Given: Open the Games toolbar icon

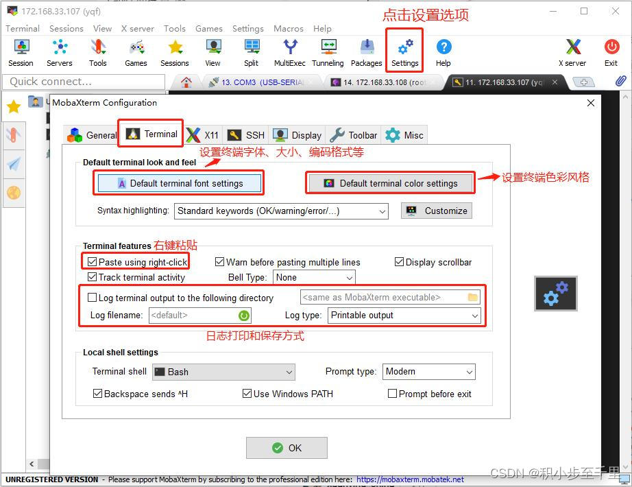Looking at the screenshot, I should [x=136, y=53].
